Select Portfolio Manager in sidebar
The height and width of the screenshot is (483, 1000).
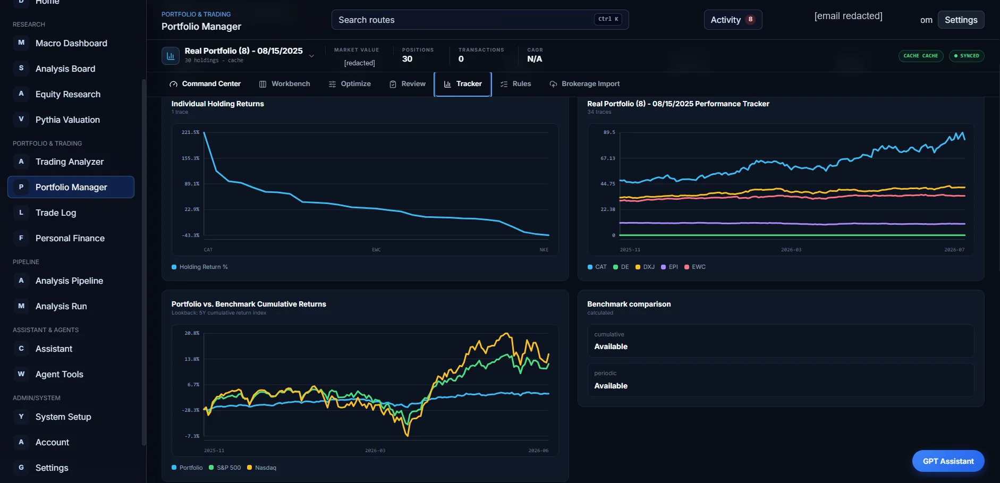(x=71, y=187)
